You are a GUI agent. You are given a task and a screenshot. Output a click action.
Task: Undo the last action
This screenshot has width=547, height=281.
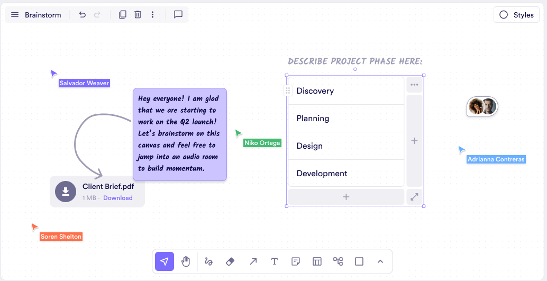pos(83,15)
